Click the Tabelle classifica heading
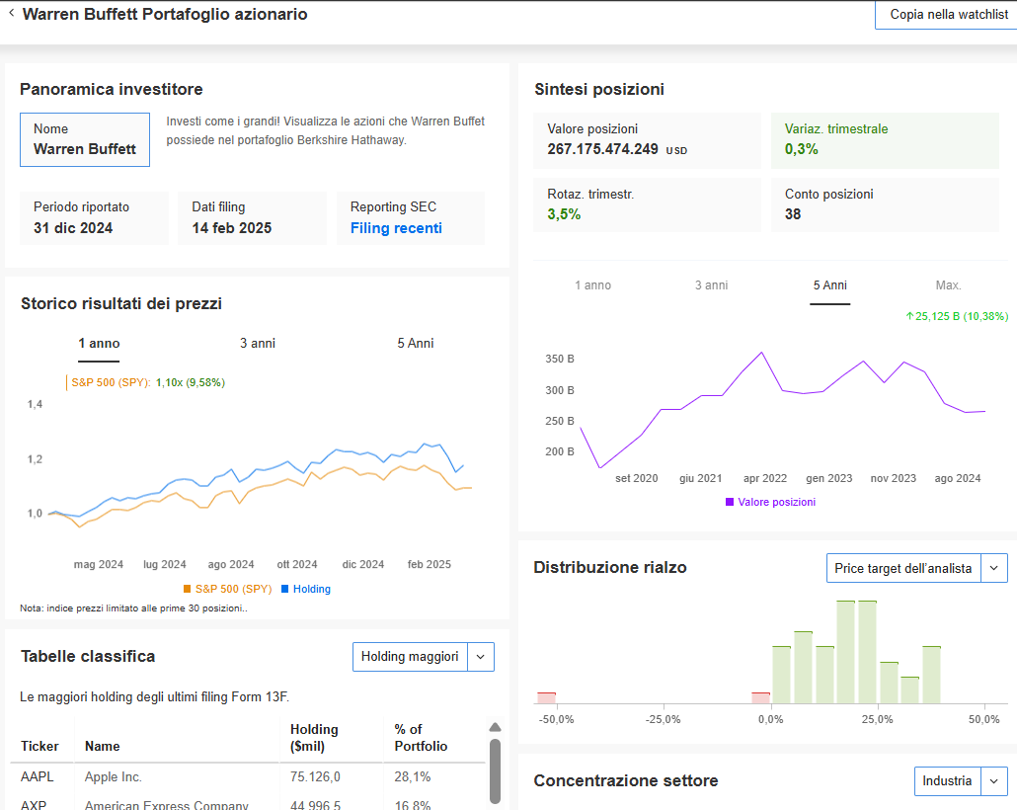Viewport: 1017px width, 810px height. point(88,657)
